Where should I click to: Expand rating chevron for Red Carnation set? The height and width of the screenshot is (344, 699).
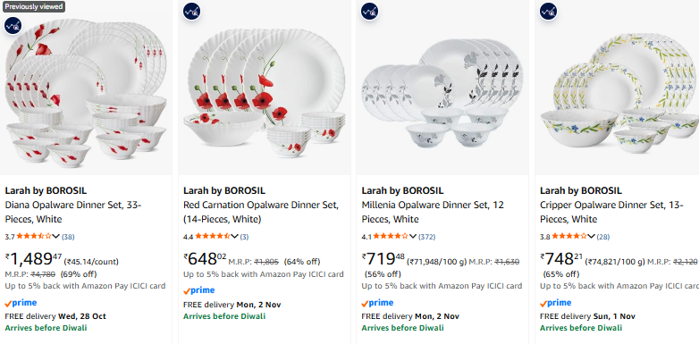click(x=234, y=237)
